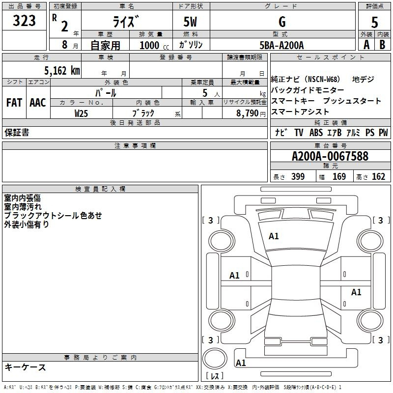Click A1 mark on right rear door
The width and height of the screenshot is (393, 393).
point(356,292)
